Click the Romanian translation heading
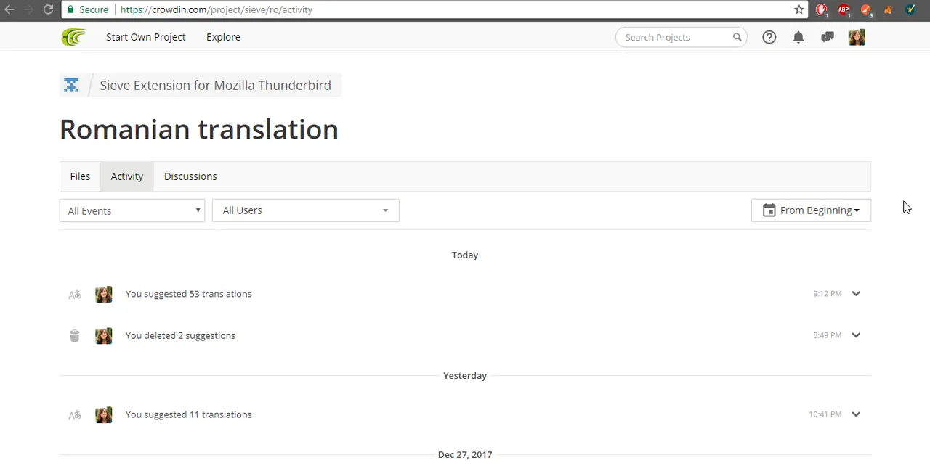The image size is (930, 476). pos(199,129)
